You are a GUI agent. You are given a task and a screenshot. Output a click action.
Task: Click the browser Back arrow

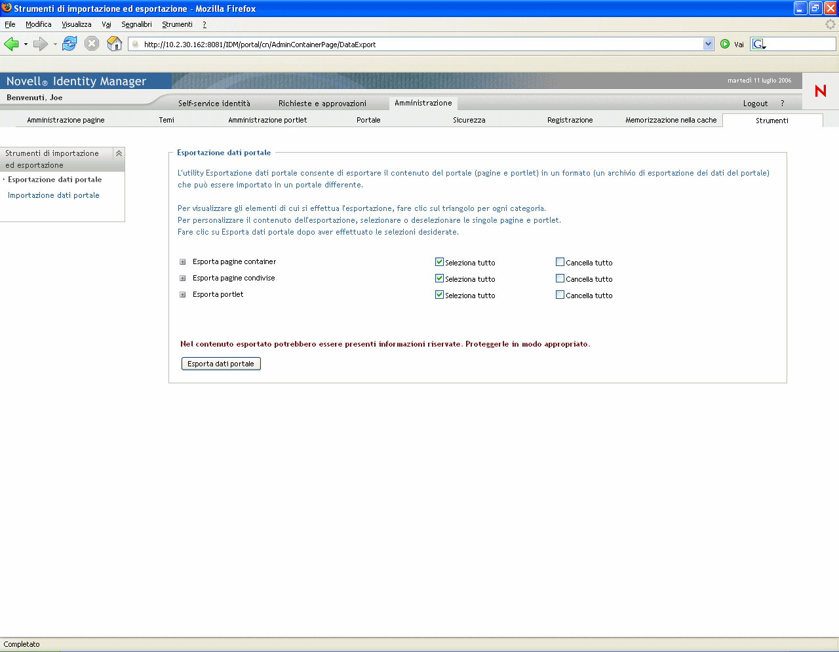pyautogui.click(x=11, y=44)
